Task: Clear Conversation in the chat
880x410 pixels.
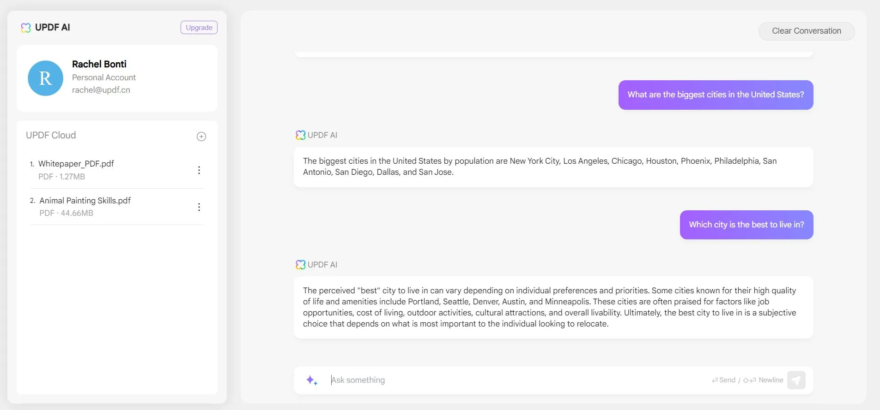Action: click(x=806, y=31)
